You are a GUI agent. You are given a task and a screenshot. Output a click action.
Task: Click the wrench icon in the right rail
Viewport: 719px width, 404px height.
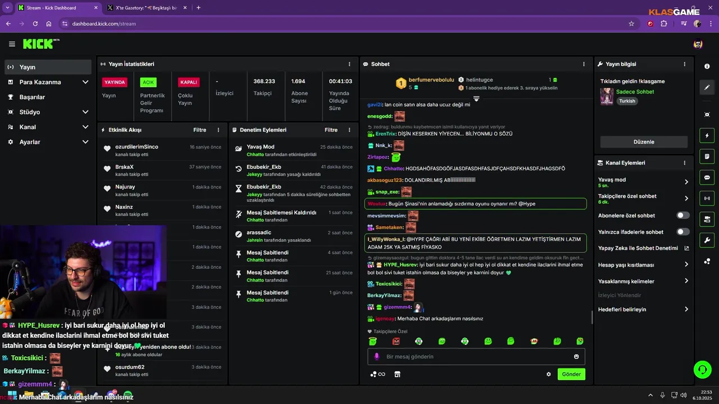tap(707, 240)
